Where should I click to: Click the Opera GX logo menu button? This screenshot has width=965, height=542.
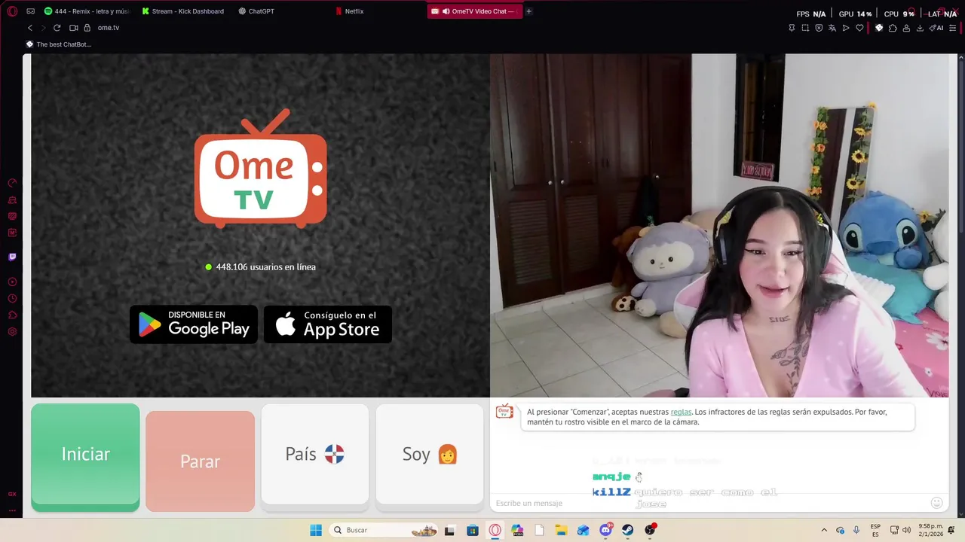point(12,11)
